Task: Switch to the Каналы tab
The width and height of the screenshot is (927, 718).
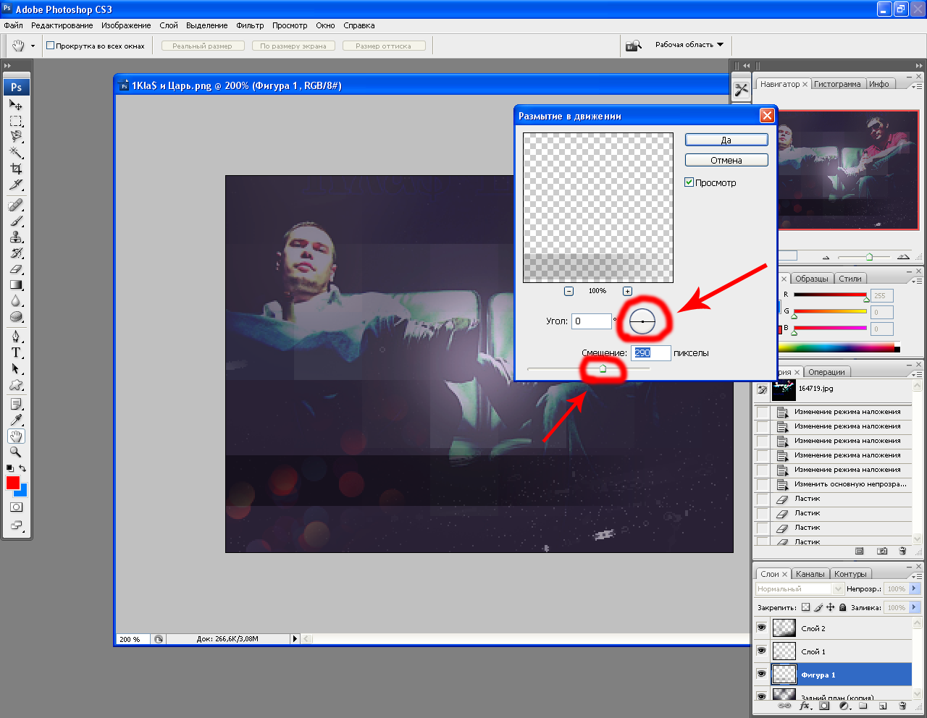Action: coord(810,574)
